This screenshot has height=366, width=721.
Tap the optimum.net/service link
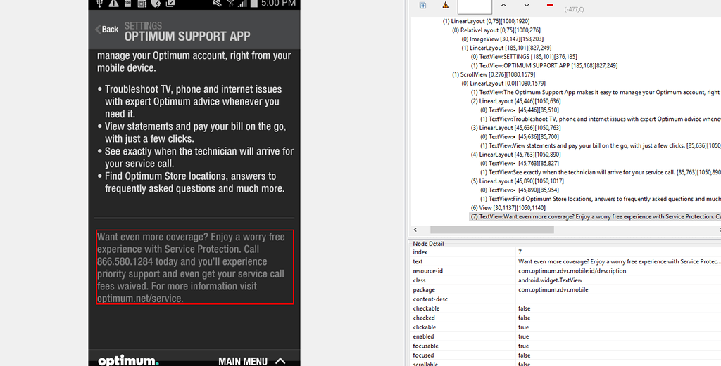pyautogui.click(x=140, y=299)
